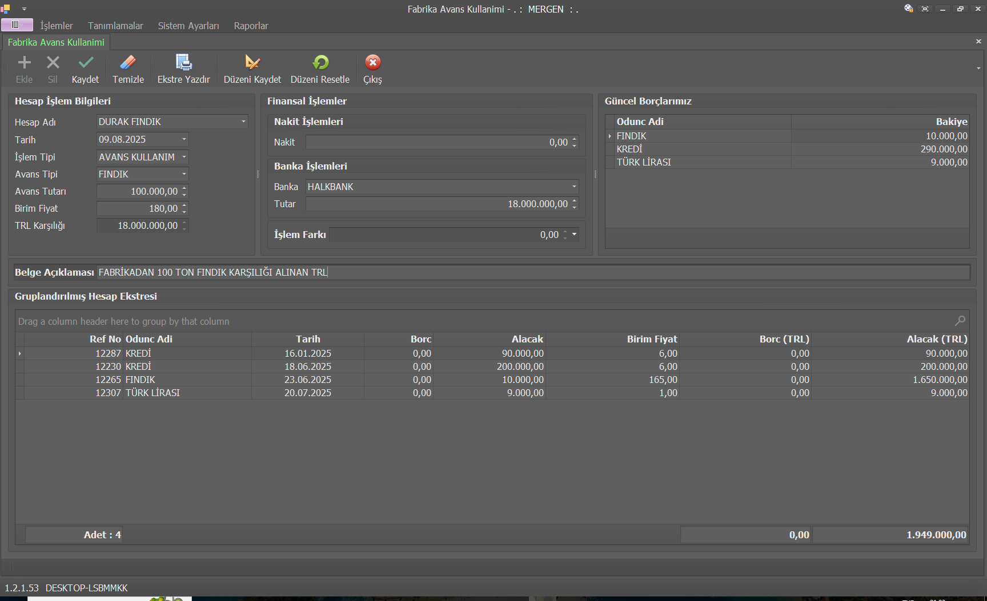Viewport: 987px width, 601px height.
Task: Click search magnifier in statement grid
Action: (960, 321)
